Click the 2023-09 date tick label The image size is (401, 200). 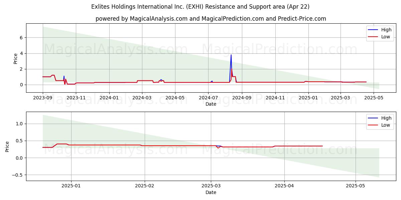click(43, 98)
